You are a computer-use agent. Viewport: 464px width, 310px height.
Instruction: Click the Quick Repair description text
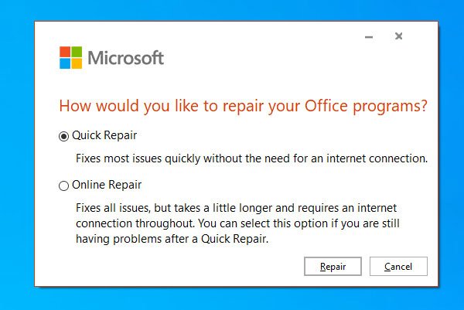(252, 158)
